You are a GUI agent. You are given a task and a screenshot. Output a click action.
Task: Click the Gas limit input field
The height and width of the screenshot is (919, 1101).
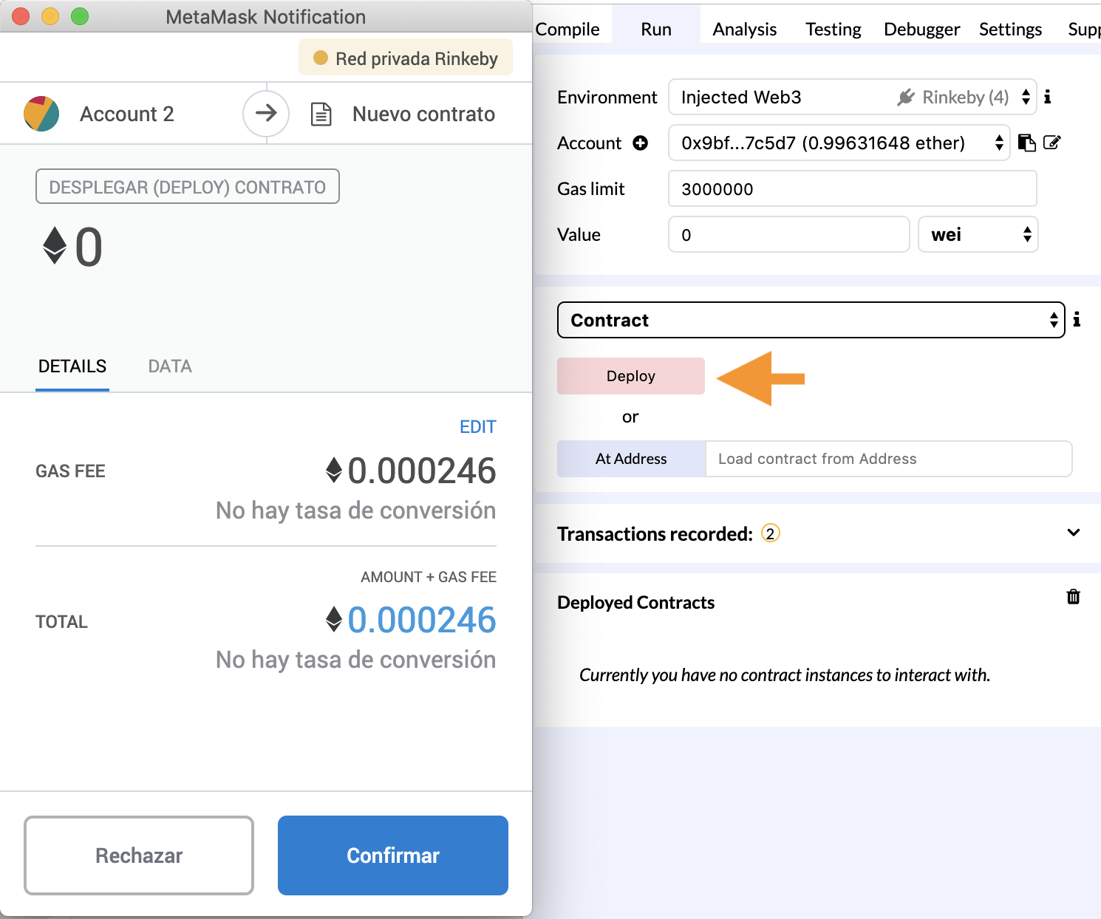click(852, 188)
